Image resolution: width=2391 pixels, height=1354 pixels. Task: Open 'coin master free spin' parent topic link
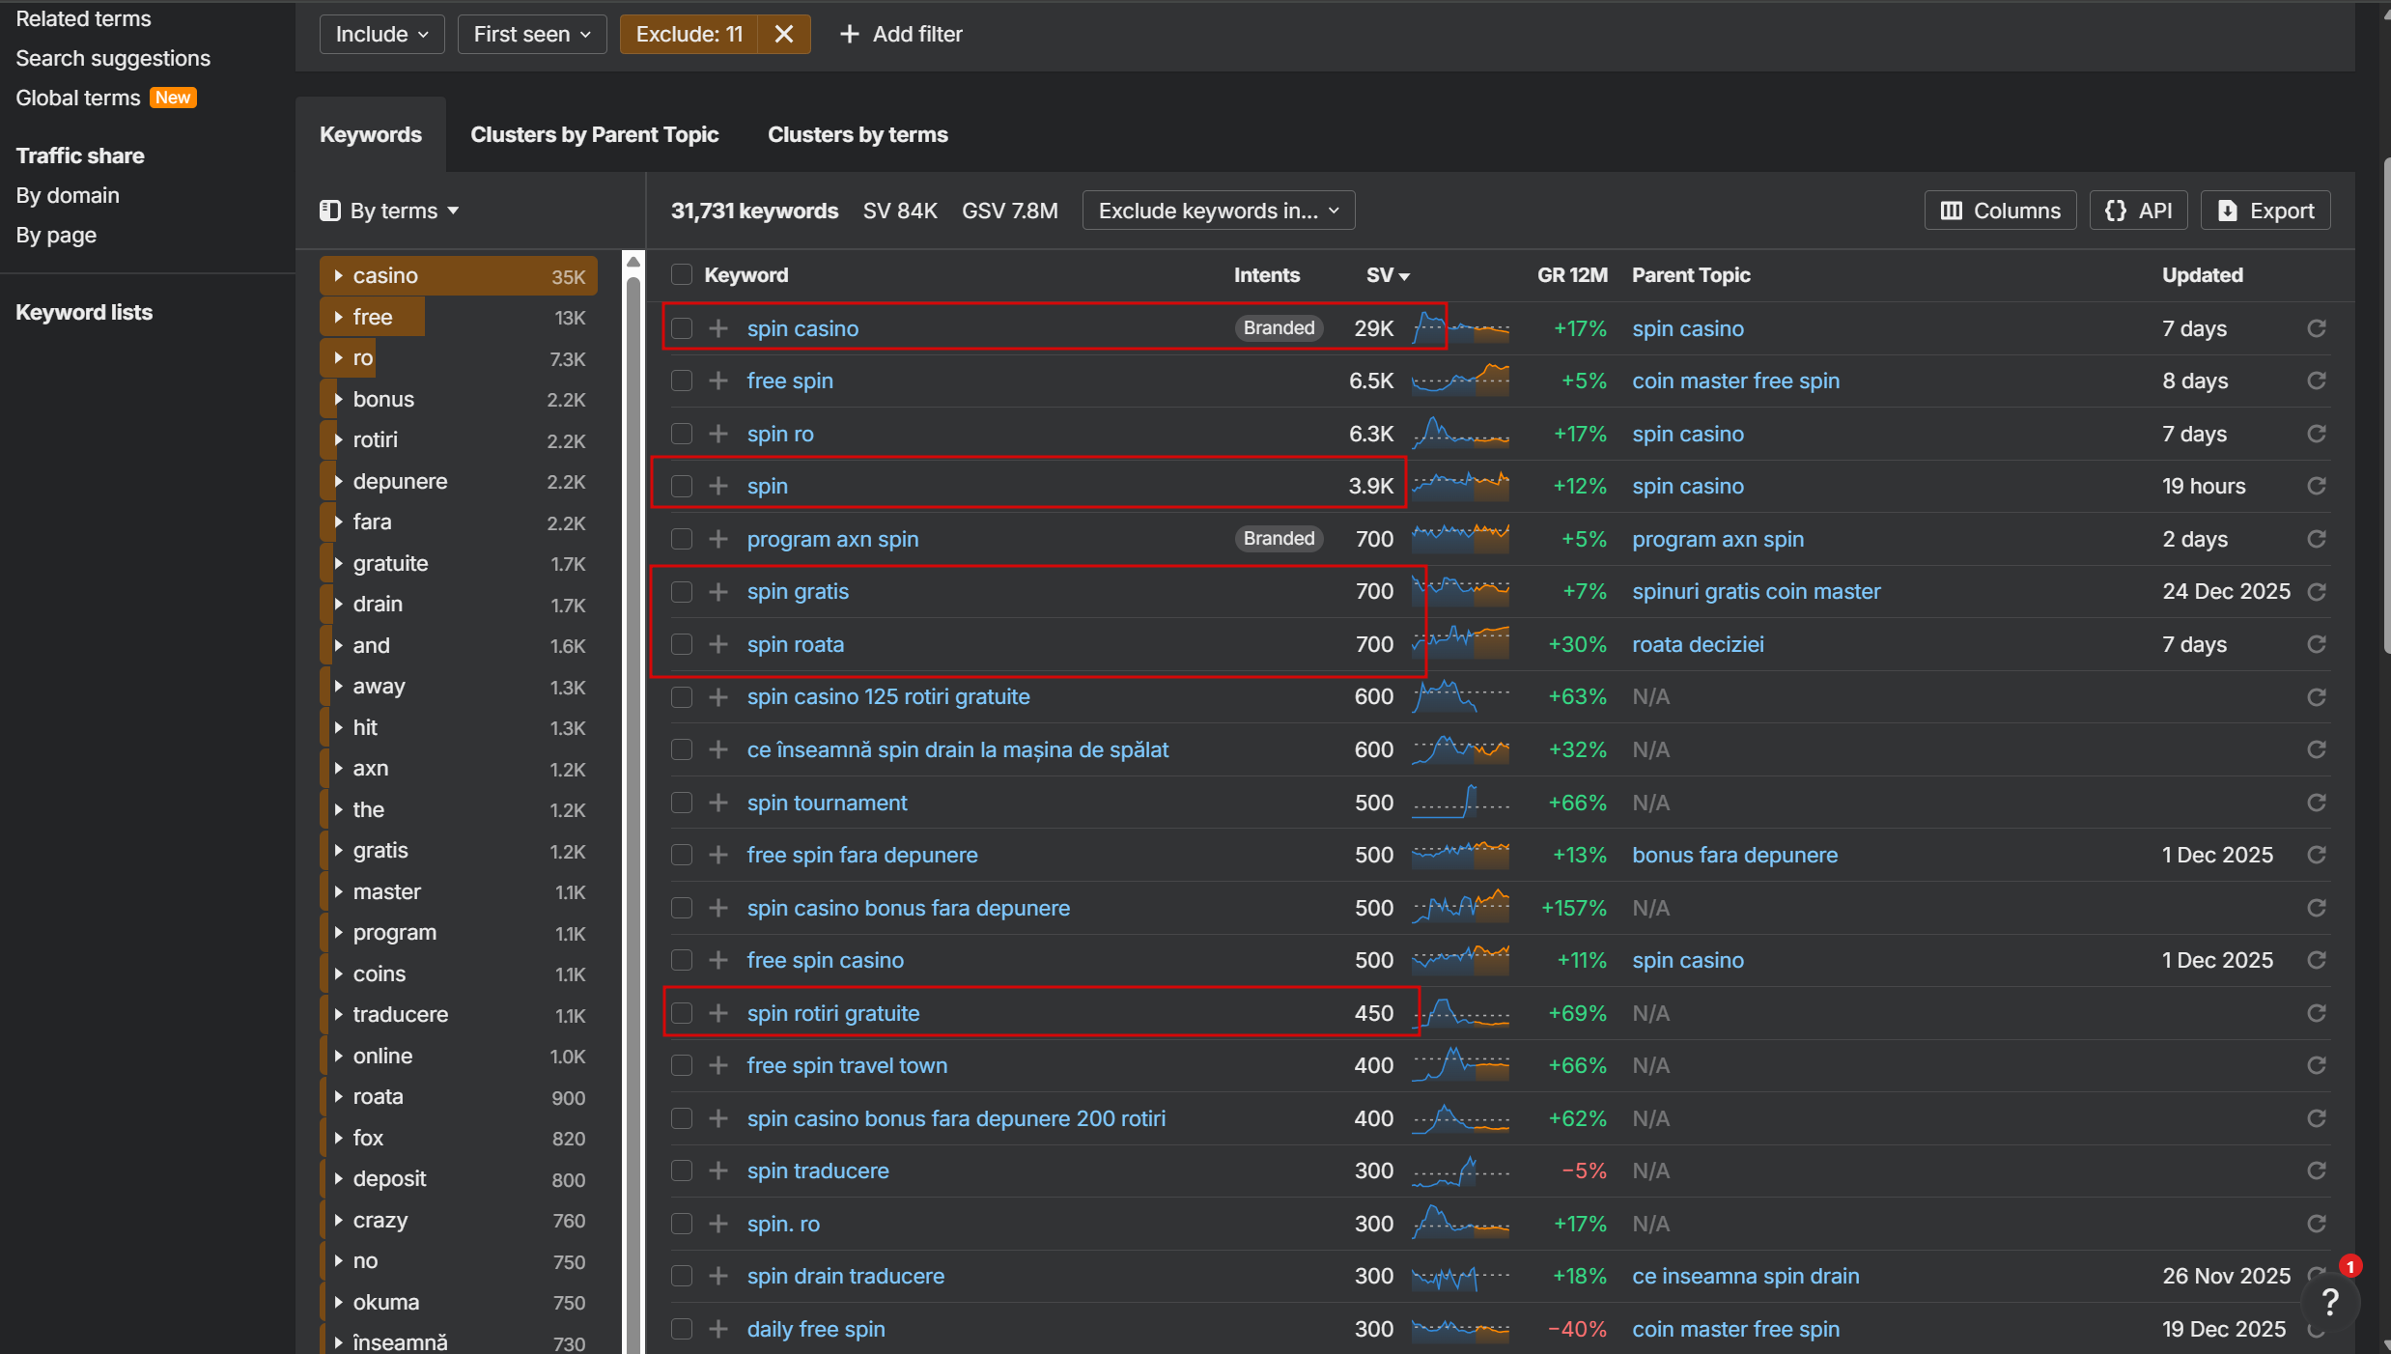tap(1735, 381)
